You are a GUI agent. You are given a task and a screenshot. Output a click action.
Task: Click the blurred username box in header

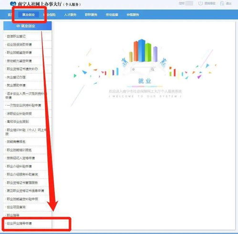tap(189, 3)
